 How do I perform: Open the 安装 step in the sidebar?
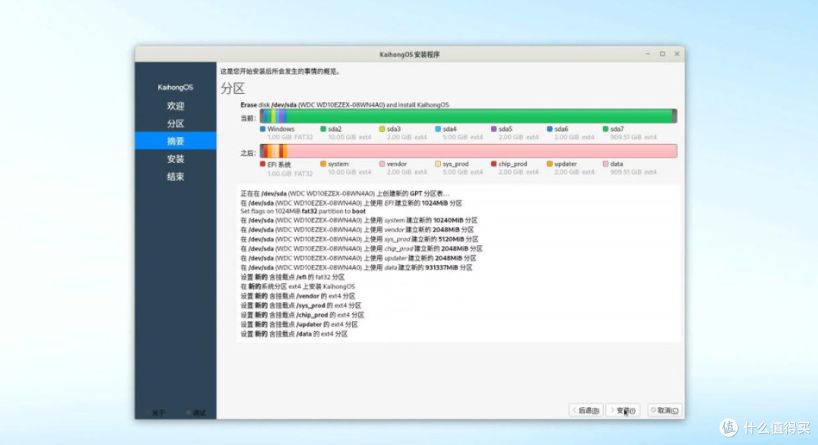click(175, 159)
